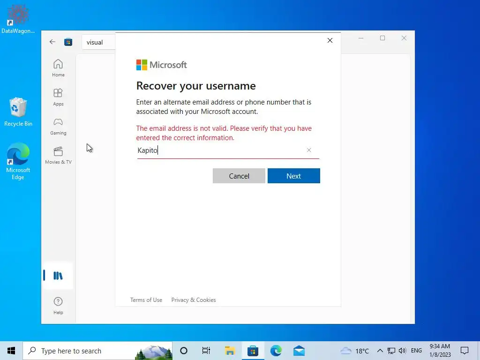This screenshot has width=480, height=360.
Task: Click the Cancel button
Action: tap(239, 176)
